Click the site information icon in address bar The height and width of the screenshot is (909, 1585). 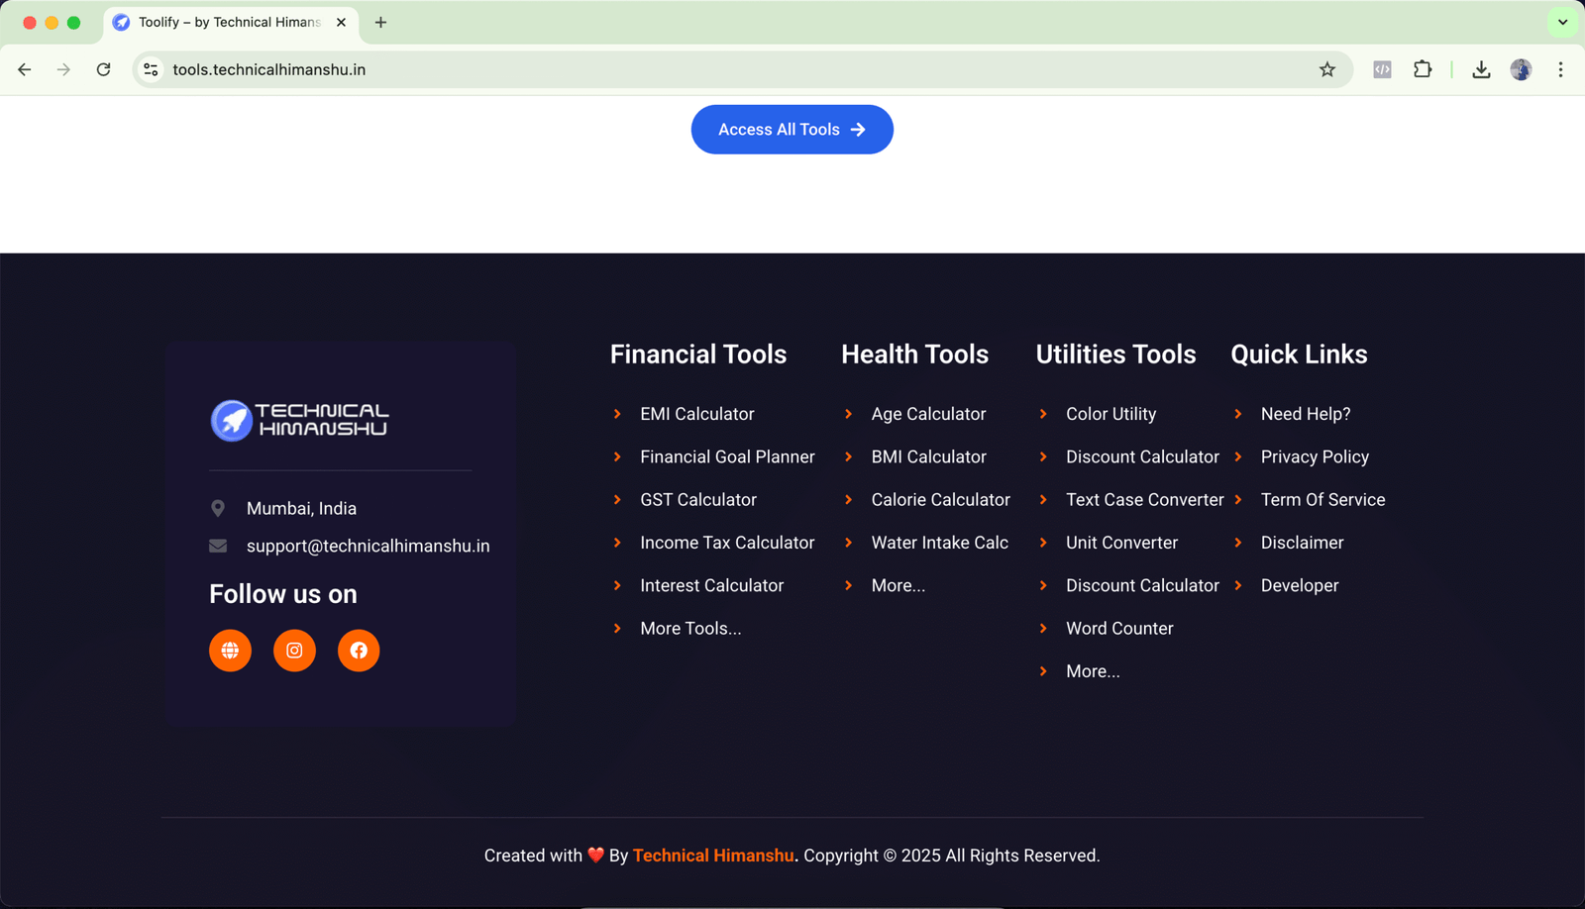[x=151, y=69]
